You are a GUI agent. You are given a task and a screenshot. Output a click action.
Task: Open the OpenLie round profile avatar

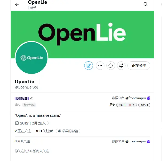pos(31,58)
